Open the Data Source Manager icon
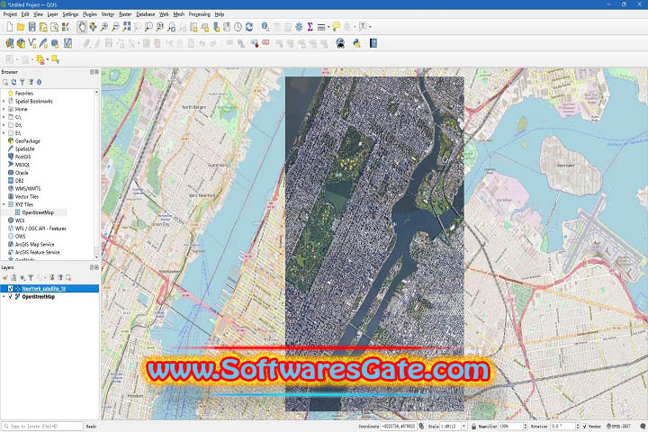Screen dimensions: 648x432 tap(10, 43)
